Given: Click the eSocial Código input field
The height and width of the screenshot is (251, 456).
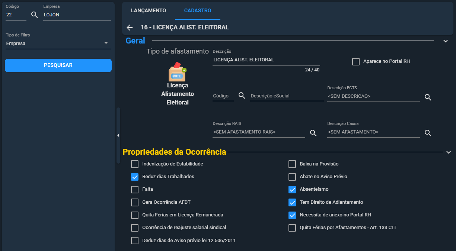Looking at the screenshot, I should pyautogui.click(x=223, y=96).
